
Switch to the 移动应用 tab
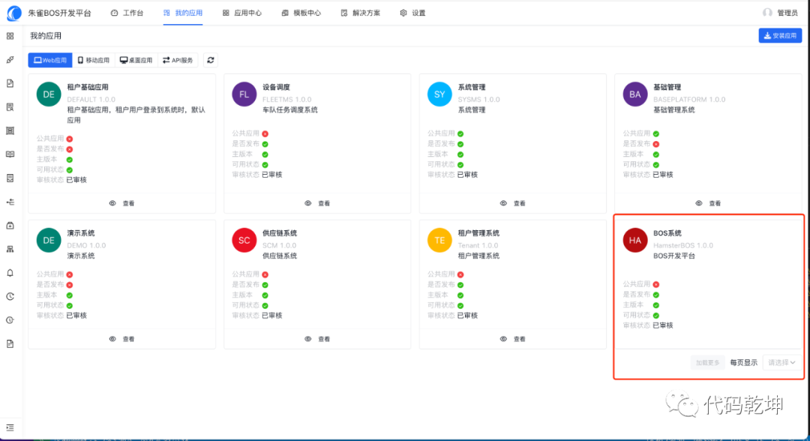94,61
